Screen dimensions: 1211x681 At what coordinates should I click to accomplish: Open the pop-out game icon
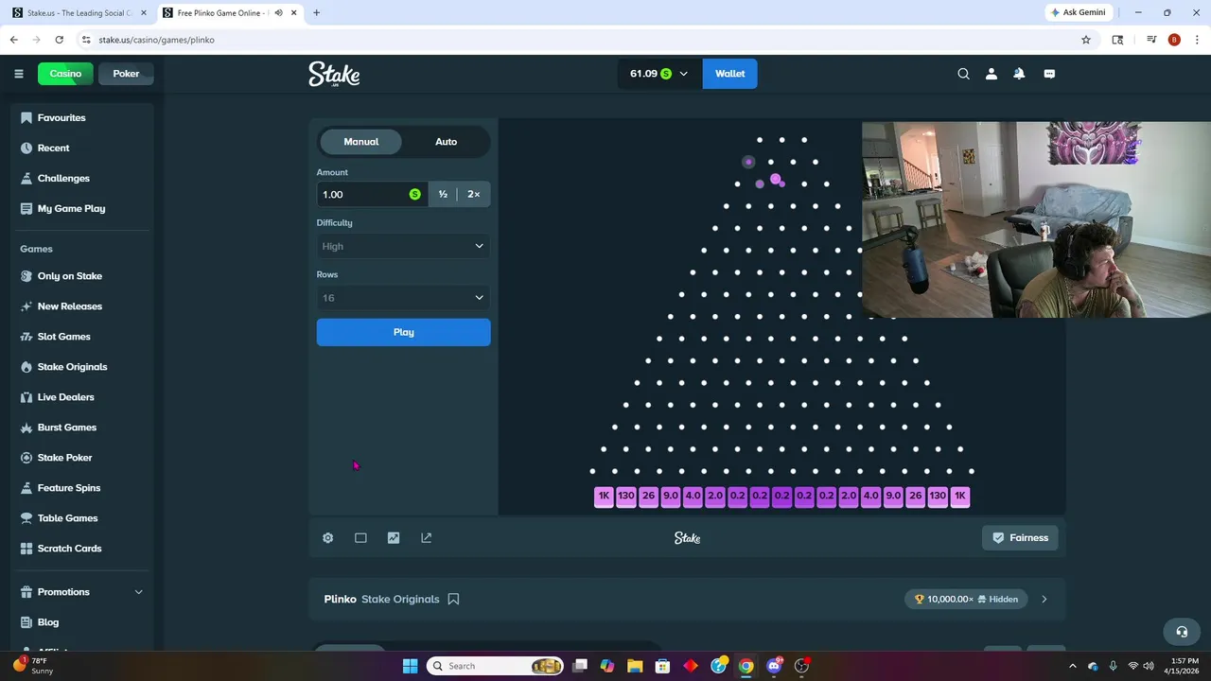coord(426,537)
